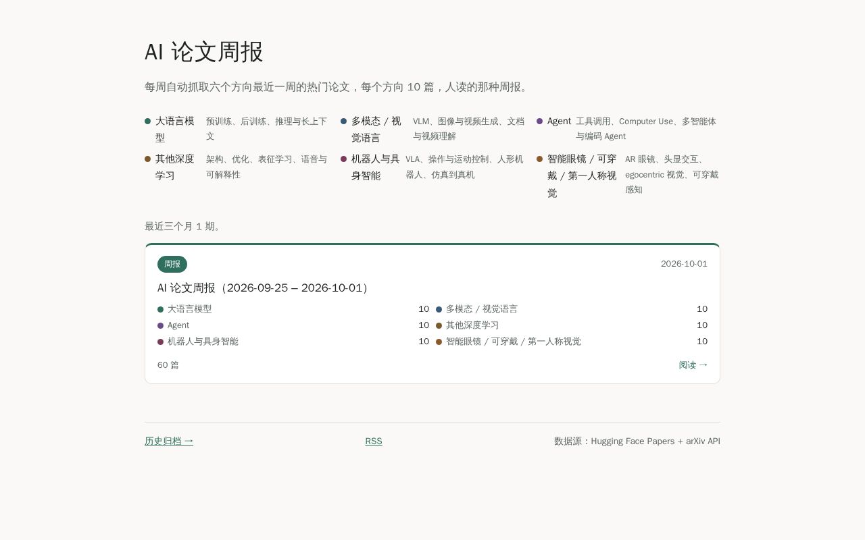Click the 智能眼镜 / 可穿戴 row inside the card

click(x=572, y=342)
